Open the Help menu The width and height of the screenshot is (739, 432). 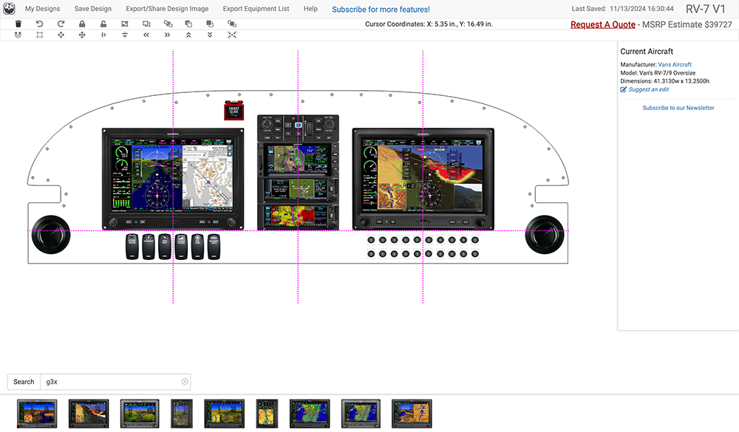coord(310,9)
